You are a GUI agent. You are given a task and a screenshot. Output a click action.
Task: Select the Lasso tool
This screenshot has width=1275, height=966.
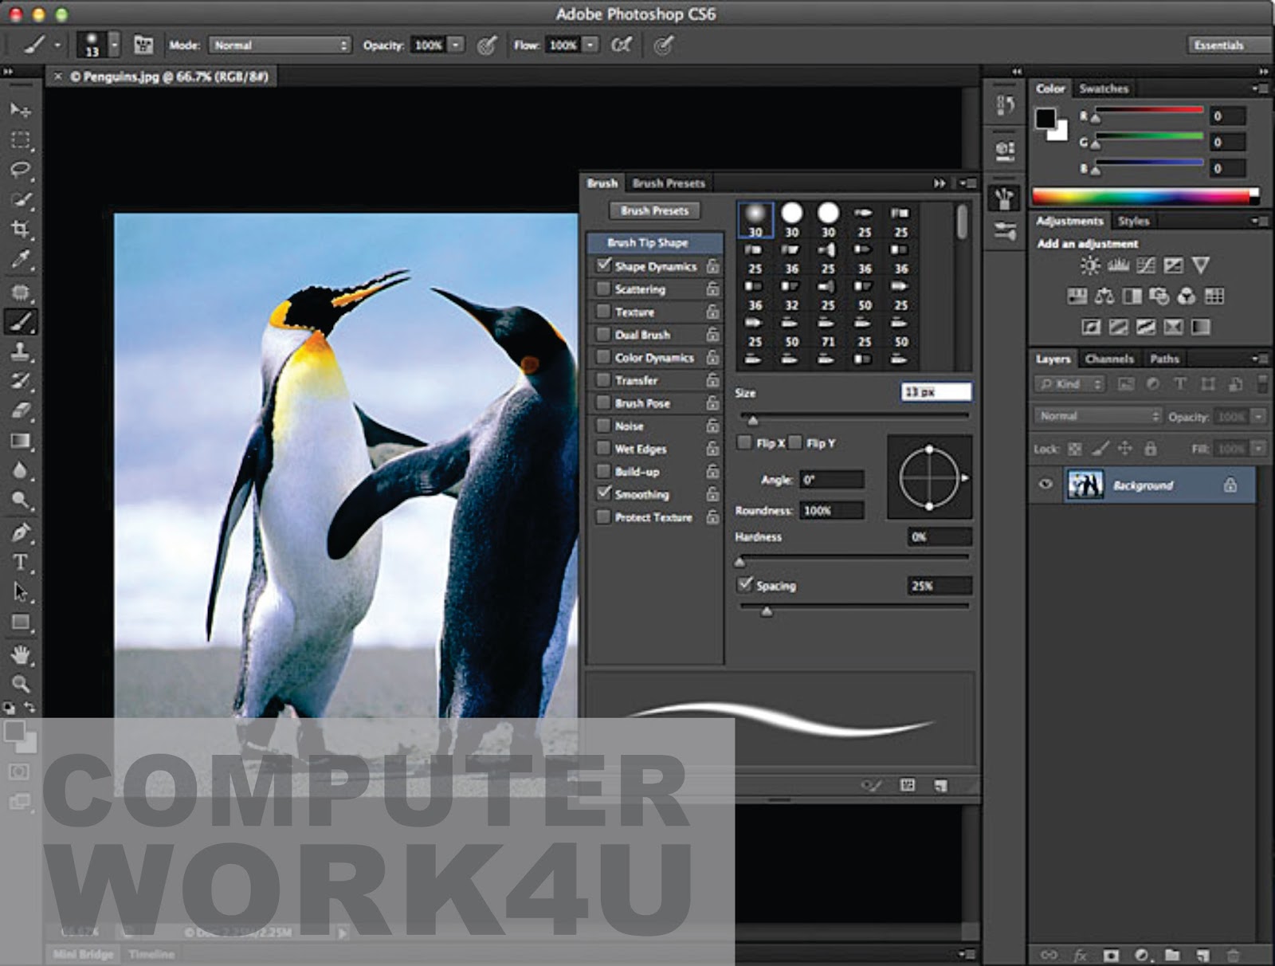click(x=21, y=170)
